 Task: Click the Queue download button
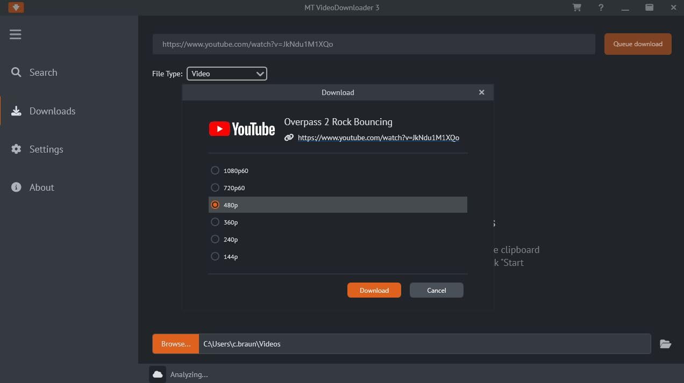[638, 44]
